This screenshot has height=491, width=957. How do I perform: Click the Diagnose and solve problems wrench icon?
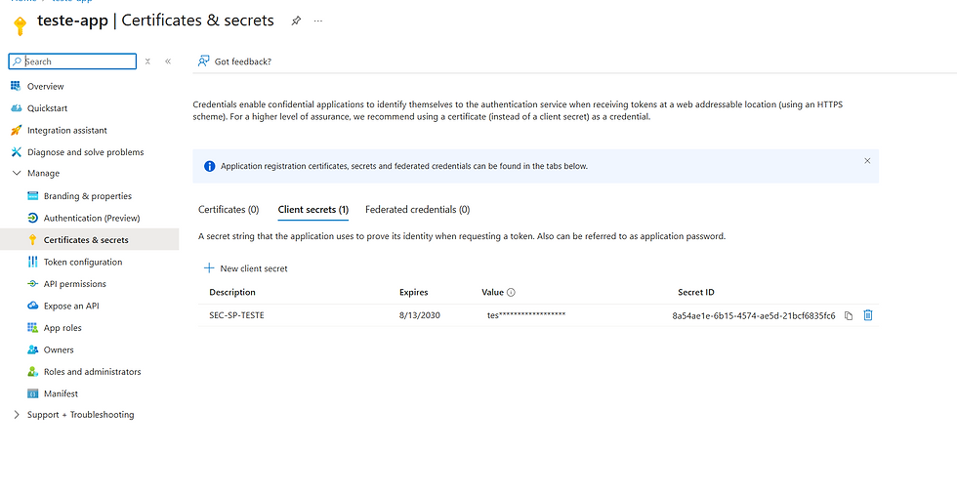(x=16, y=152)
